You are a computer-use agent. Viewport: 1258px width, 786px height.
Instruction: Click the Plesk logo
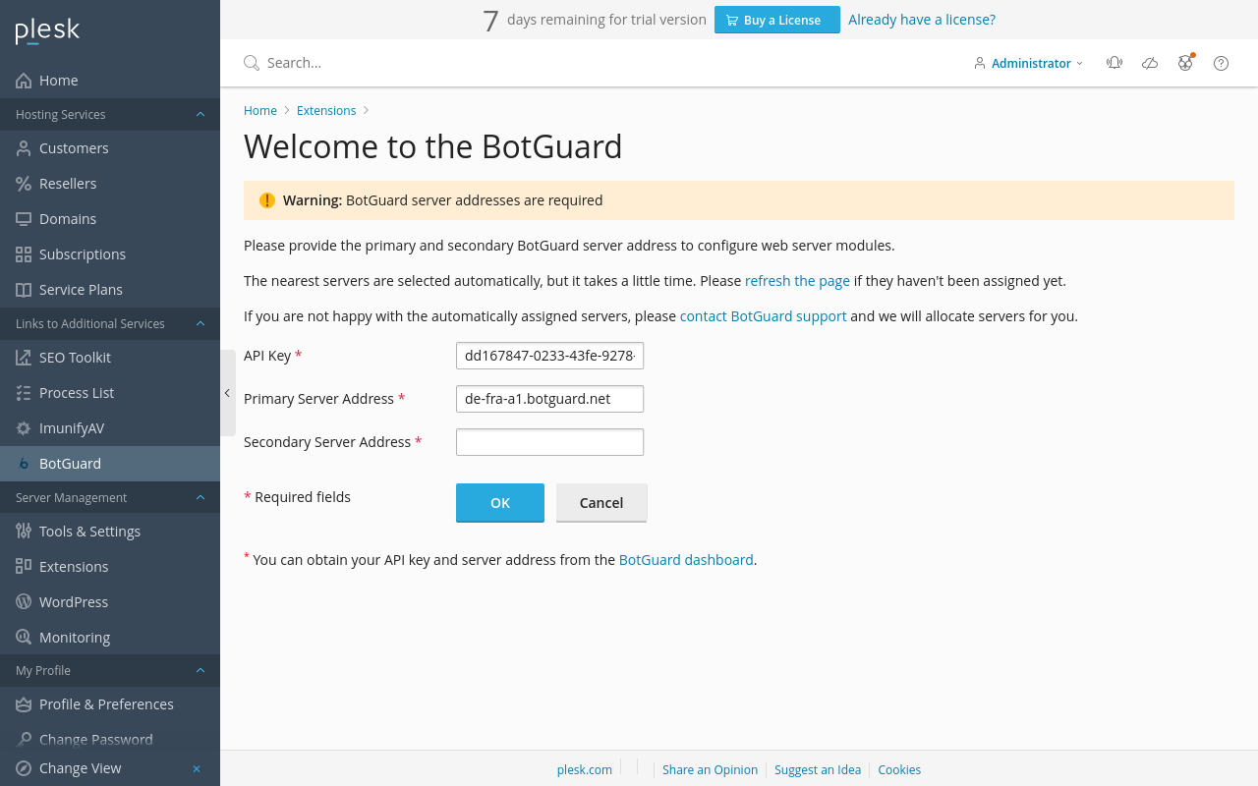pos(47,31)
